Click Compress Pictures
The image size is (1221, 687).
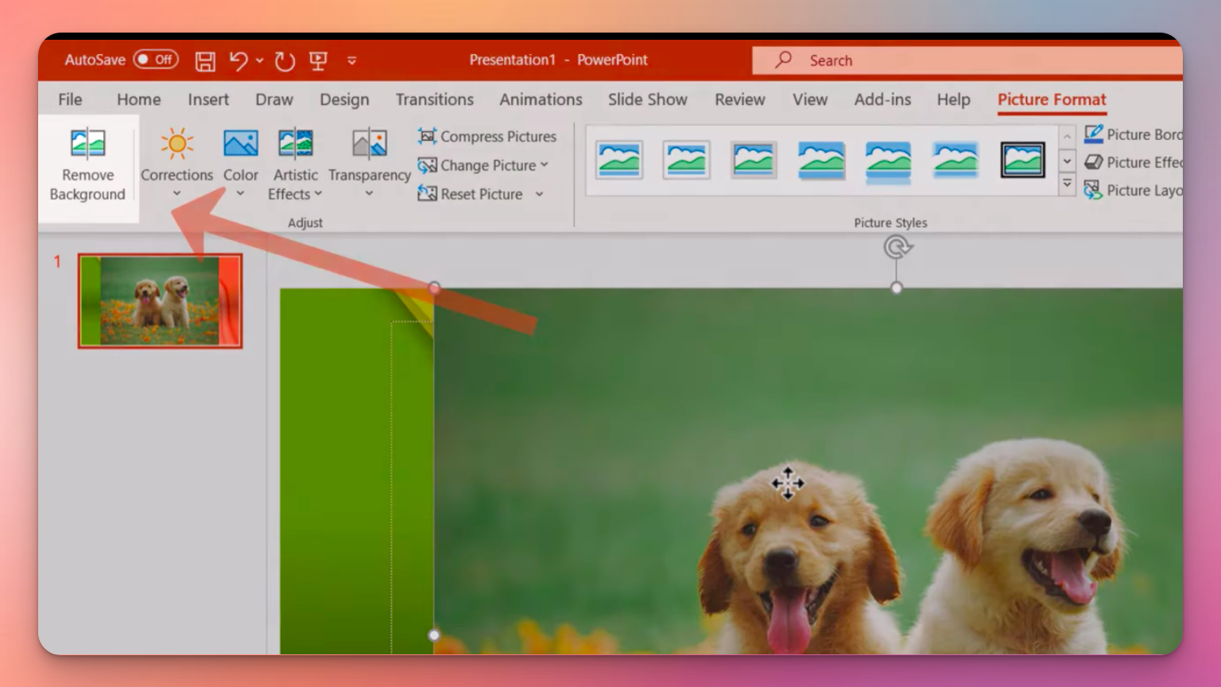coord(486,136)
